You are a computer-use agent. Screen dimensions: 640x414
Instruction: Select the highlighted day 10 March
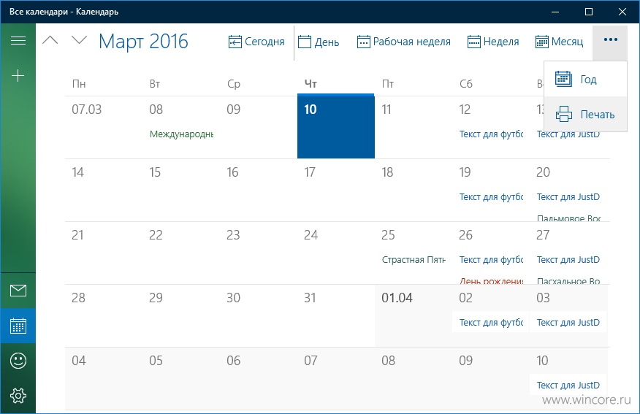point(336,126)
